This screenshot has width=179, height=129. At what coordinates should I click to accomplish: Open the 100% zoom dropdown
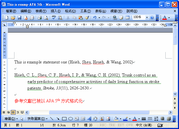[147, 18]
